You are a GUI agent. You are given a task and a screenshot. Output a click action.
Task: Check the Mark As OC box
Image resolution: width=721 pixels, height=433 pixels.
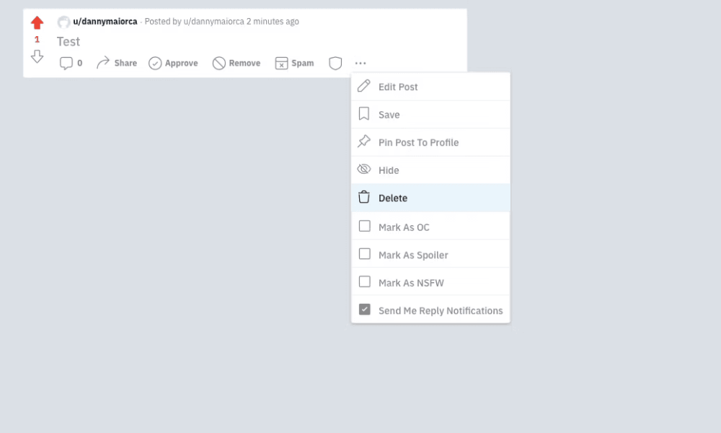coord(365,226)
